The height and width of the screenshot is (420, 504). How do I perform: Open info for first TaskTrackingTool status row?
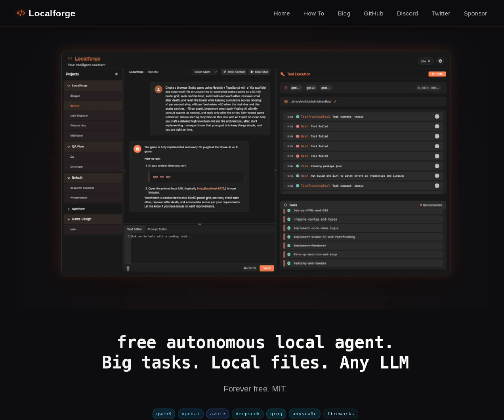point(437,117)
